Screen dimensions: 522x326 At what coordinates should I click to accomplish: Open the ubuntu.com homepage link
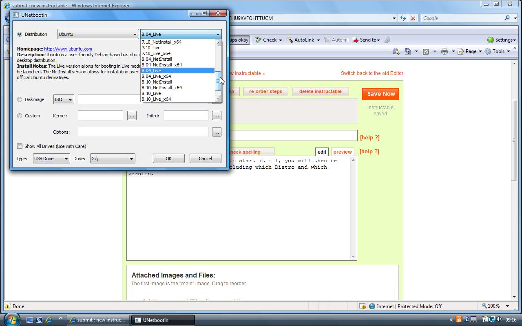click(68, 48)
